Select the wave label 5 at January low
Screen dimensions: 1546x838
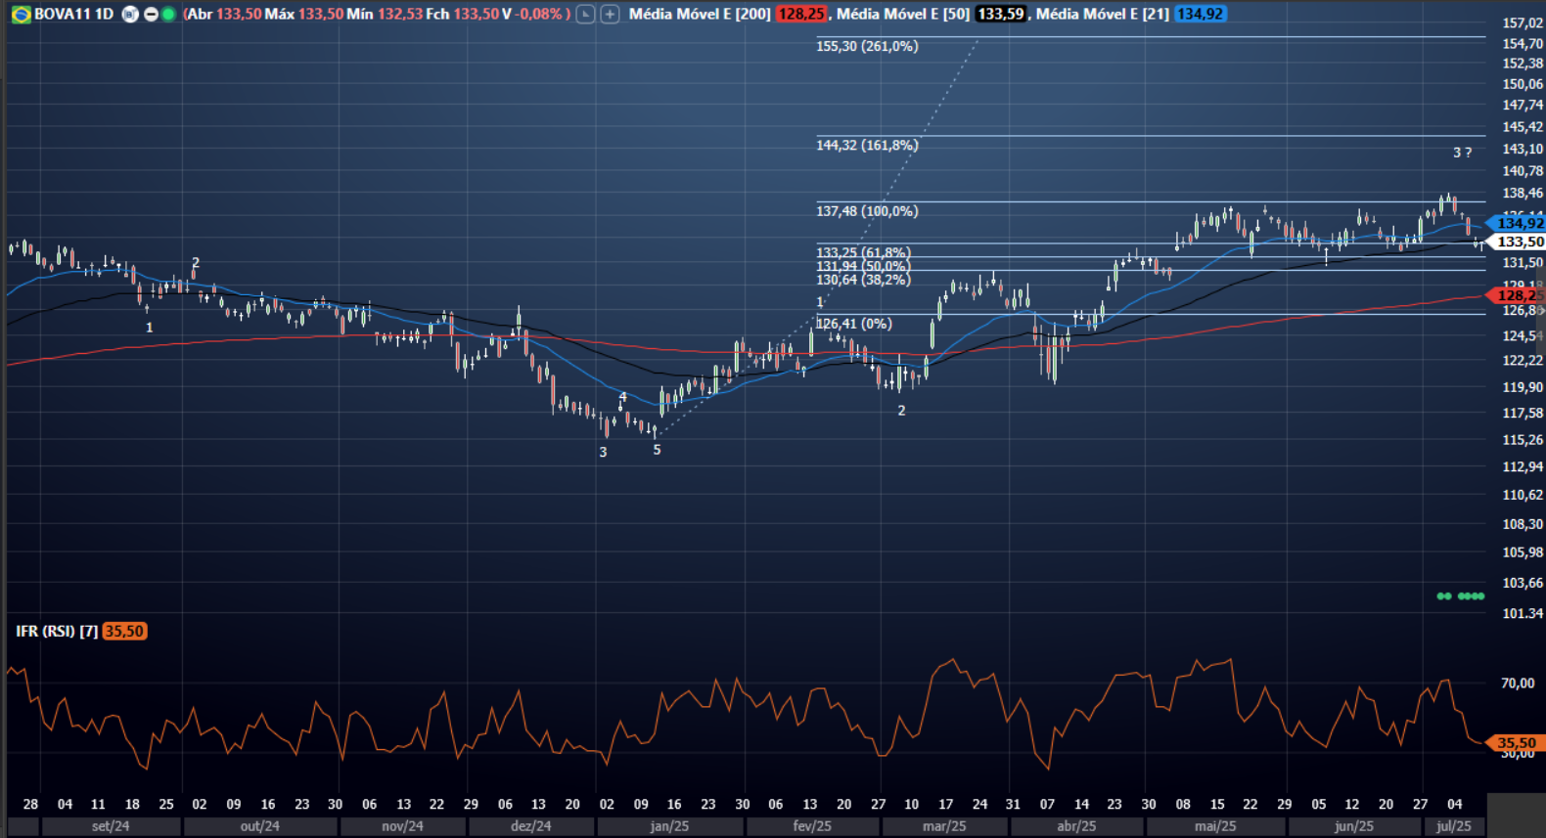click(x=657, y=450)
